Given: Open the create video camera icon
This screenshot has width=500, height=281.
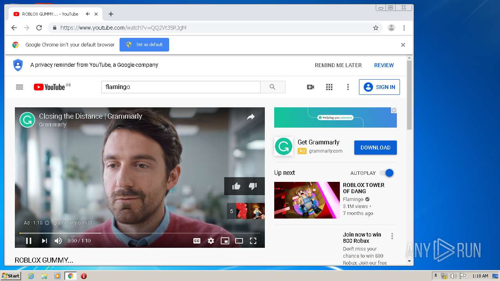Looking at the screenshot, I should pos(311,87).
